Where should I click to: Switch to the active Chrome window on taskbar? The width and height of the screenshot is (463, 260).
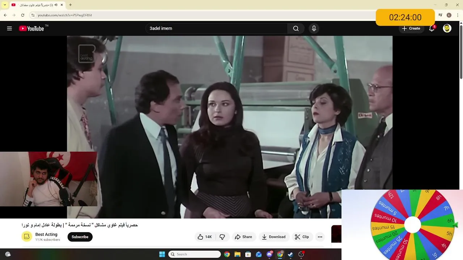[x=280, y=254]
